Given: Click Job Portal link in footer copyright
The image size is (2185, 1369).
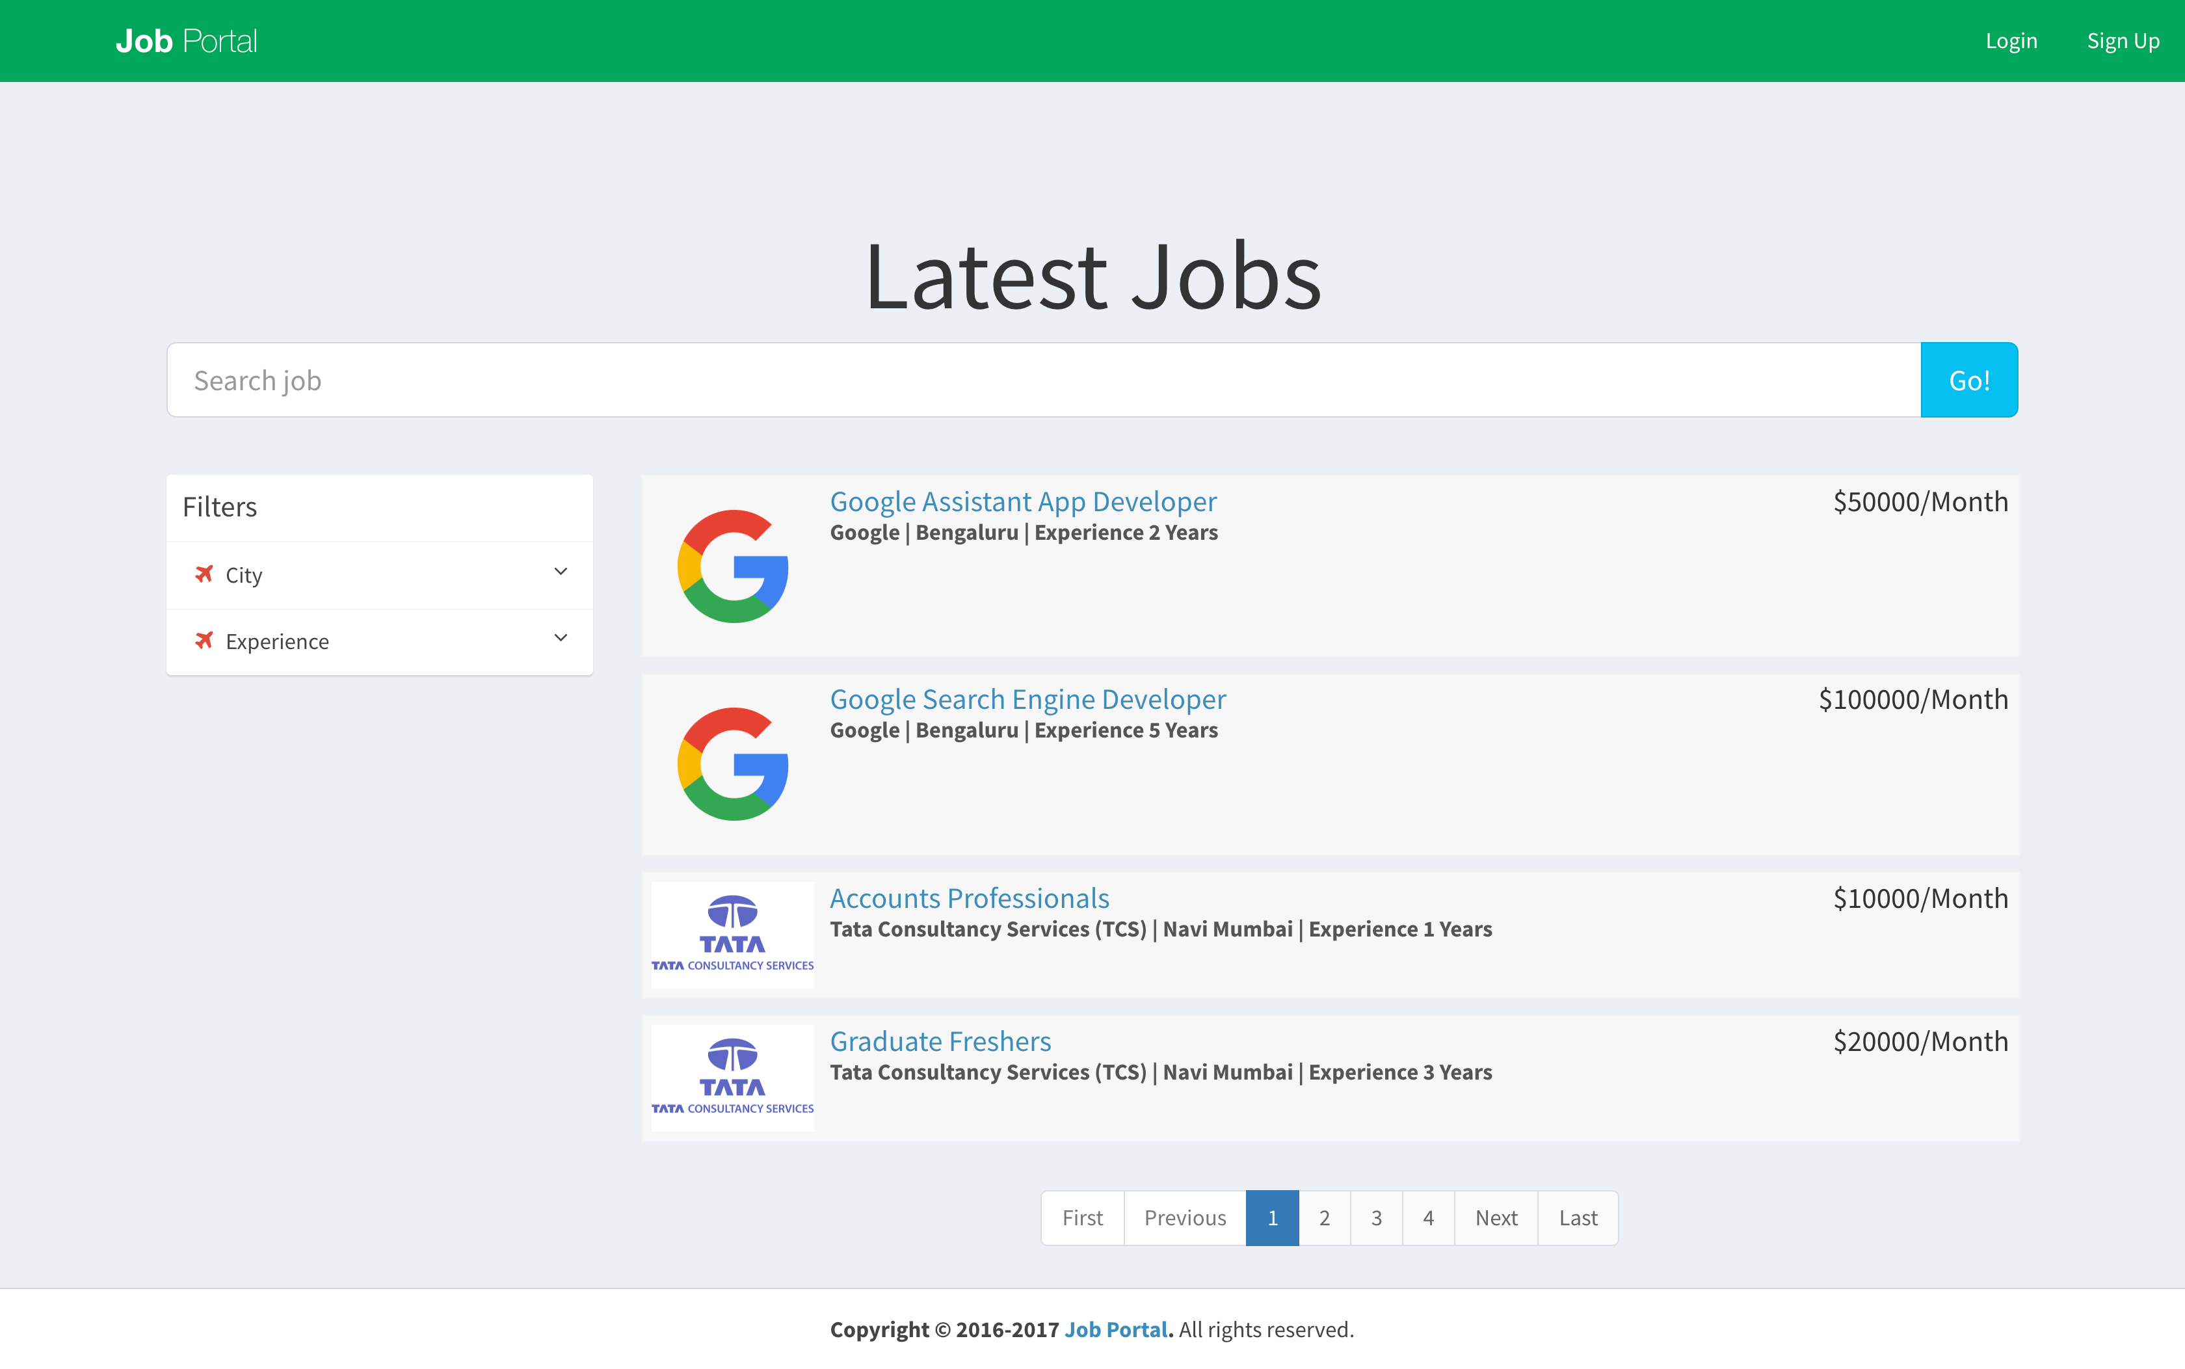Looking at the screenshot, I should (x=1115, y=1329).
